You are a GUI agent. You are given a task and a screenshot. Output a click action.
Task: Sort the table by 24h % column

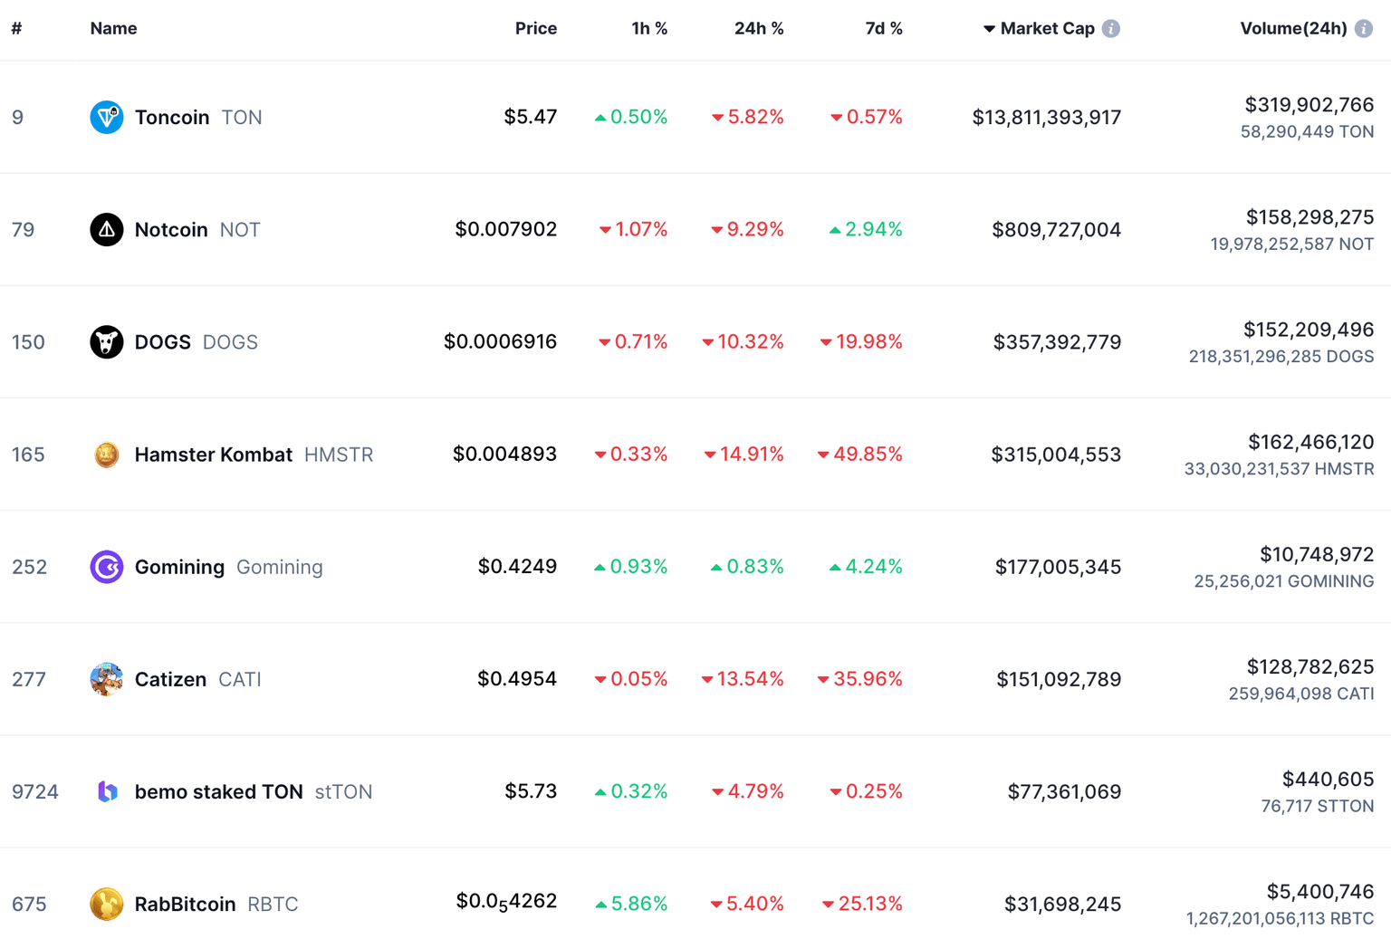759,28
